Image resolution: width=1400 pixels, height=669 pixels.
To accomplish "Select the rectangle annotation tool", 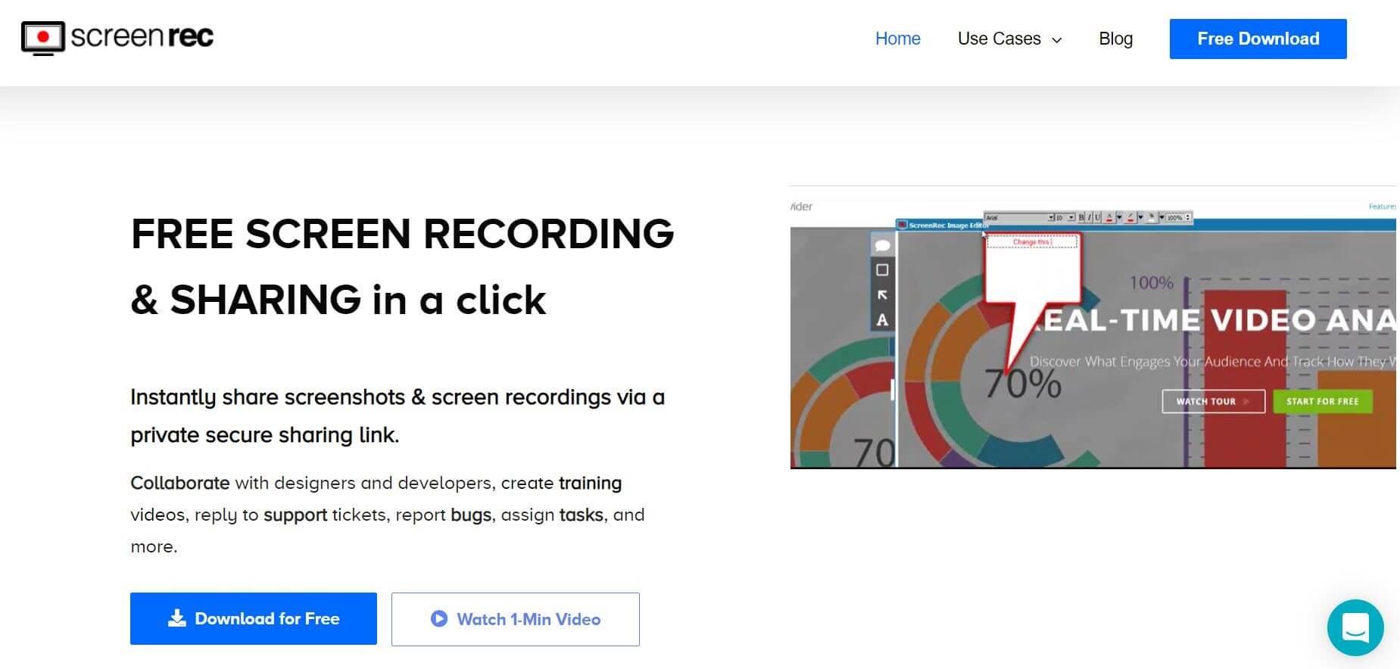I will pos(882,270).
